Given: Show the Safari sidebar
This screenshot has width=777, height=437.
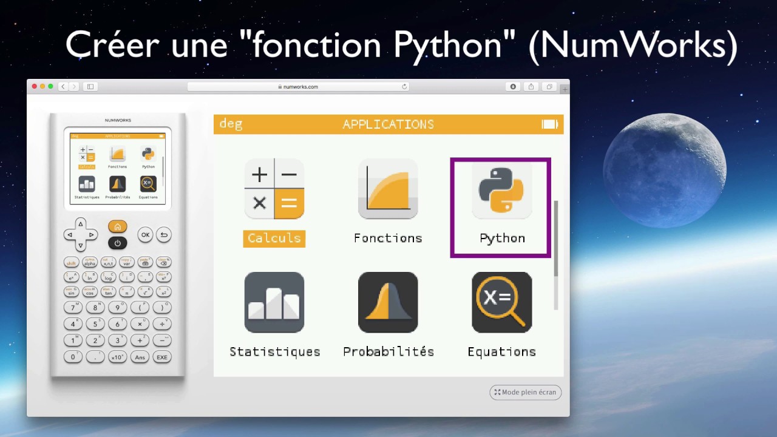Looking at the screenshot, I should [90, 87].
